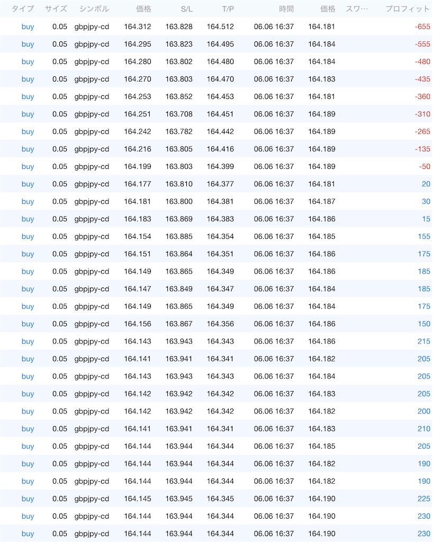Screen dimensions: 433x542
Task: Select size 0.05 in the -50 profit row
Action: click(x=60, y=167)
